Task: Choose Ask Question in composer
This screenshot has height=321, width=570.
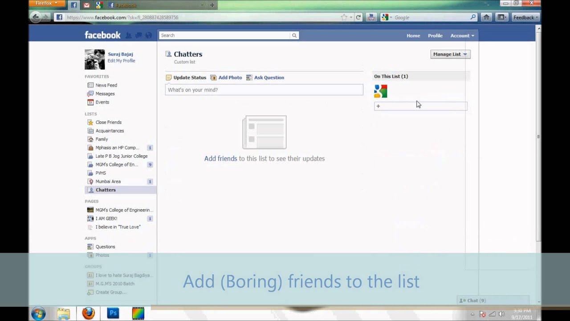Action: [x=265, y=78]
